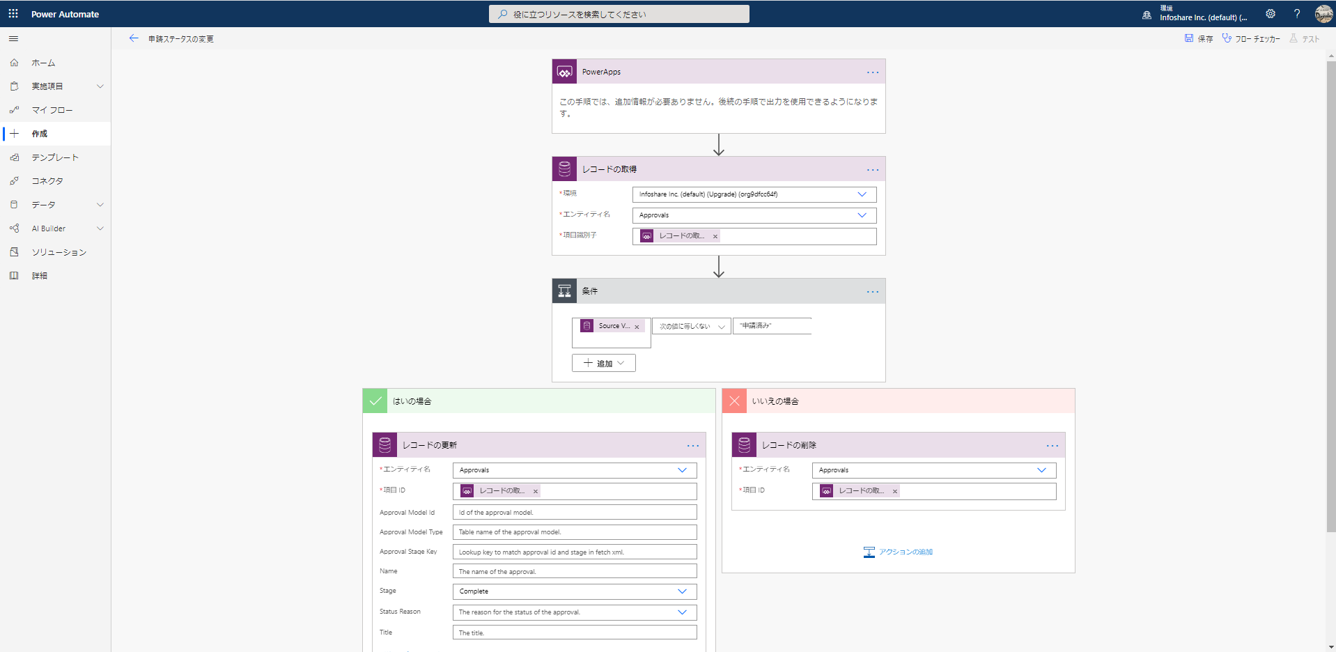Click the テスト button
1336x652 pixels.
(1305, 39)
